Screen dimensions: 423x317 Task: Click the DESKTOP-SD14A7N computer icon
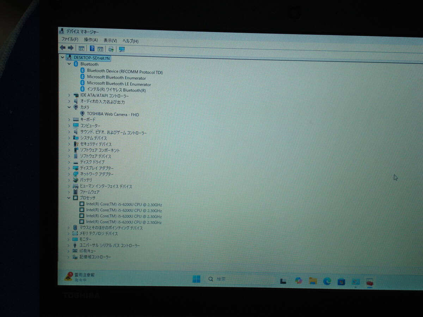pos(69,57)
